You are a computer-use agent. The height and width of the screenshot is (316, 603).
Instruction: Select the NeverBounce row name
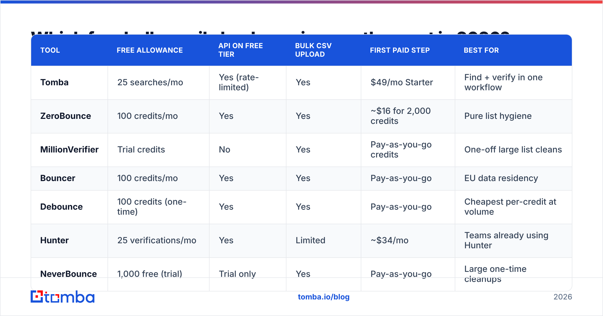pyautogui.click(x=69, y=274)
